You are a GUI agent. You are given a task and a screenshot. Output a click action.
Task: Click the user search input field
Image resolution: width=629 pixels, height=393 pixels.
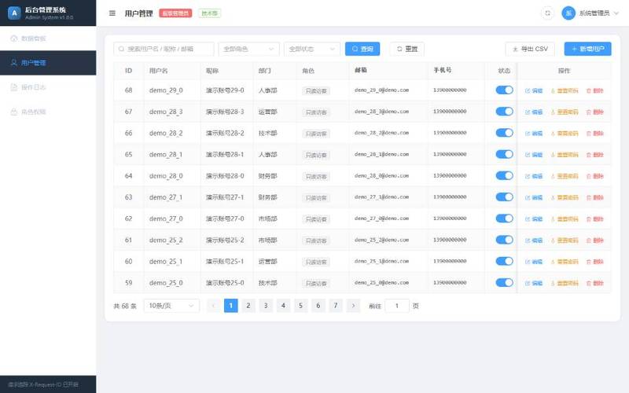pos(164,49)
